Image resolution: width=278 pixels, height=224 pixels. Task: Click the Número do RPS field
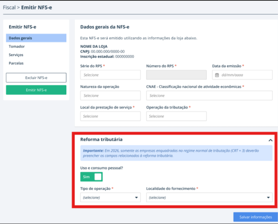[176, 75]
